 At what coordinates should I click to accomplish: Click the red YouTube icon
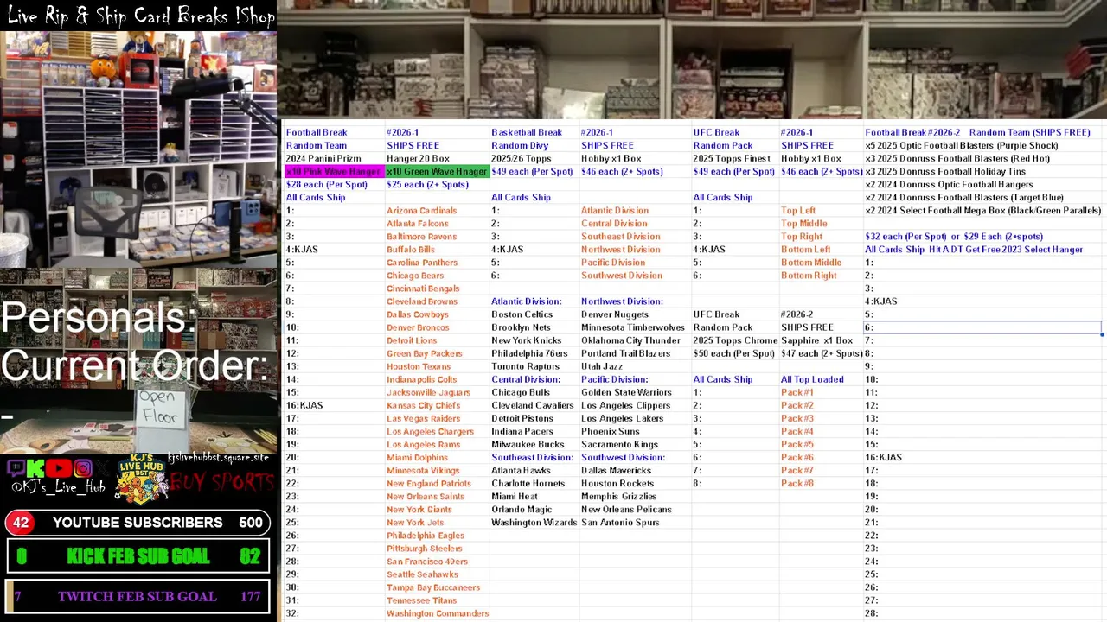click(x=58, y=469)
